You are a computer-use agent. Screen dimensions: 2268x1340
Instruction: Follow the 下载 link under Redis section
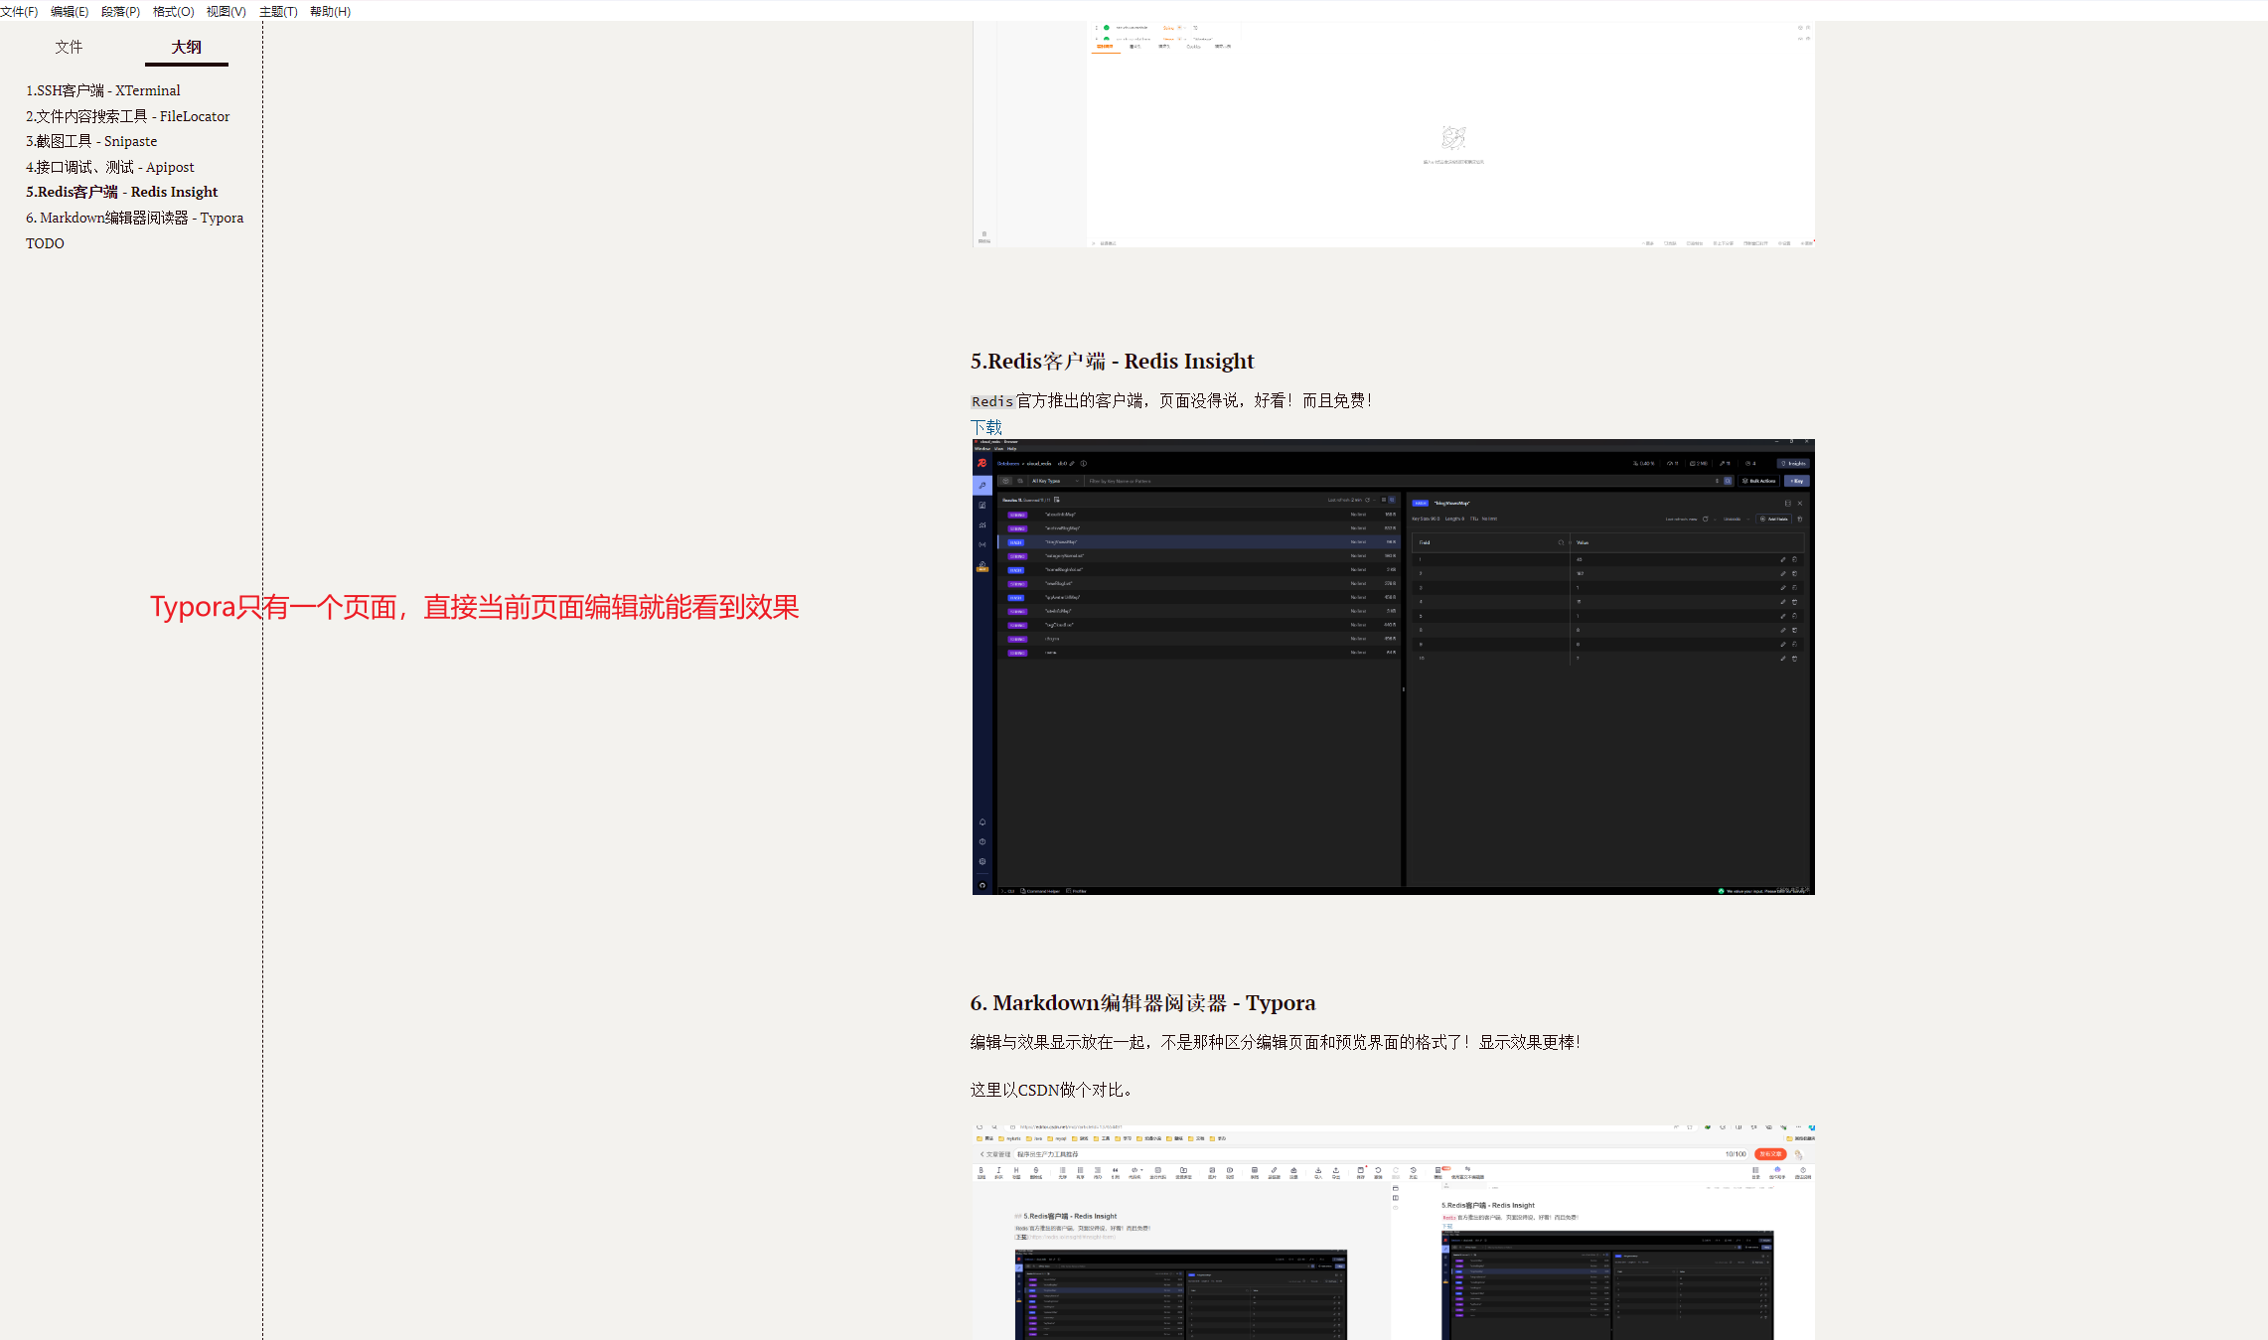tap(986, 427)
